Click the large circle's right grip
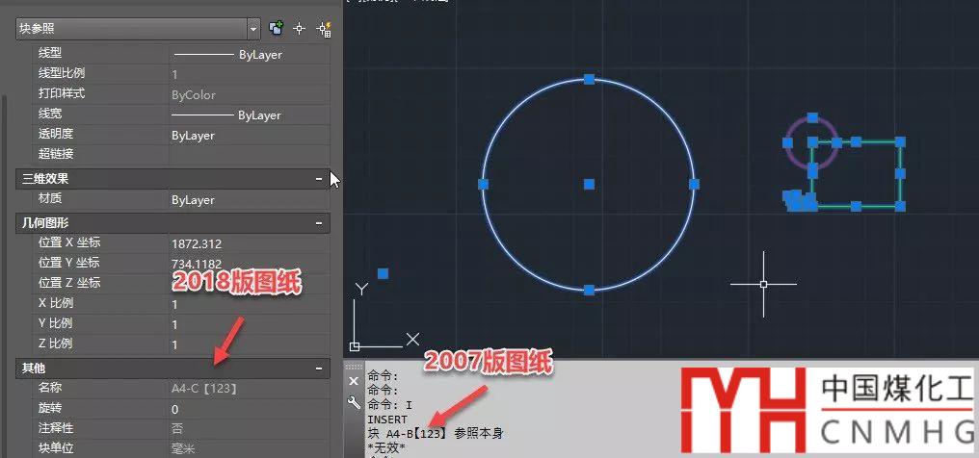 click(x=695, y=184)
